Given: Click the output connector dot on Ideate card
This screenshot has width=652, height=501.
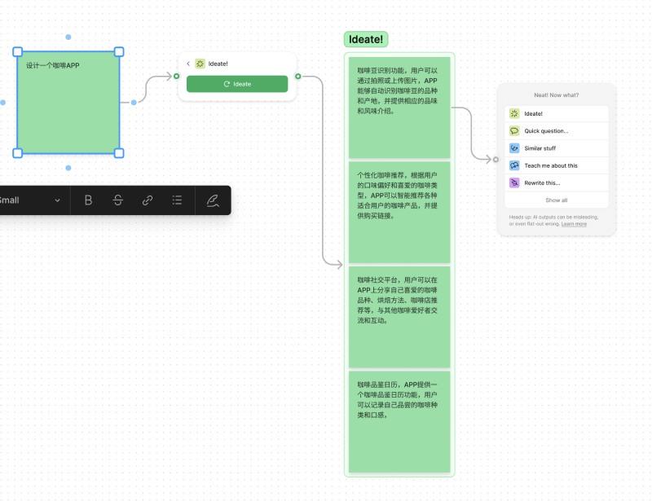Looking at the screenshot, I should [x=298, y=77].
